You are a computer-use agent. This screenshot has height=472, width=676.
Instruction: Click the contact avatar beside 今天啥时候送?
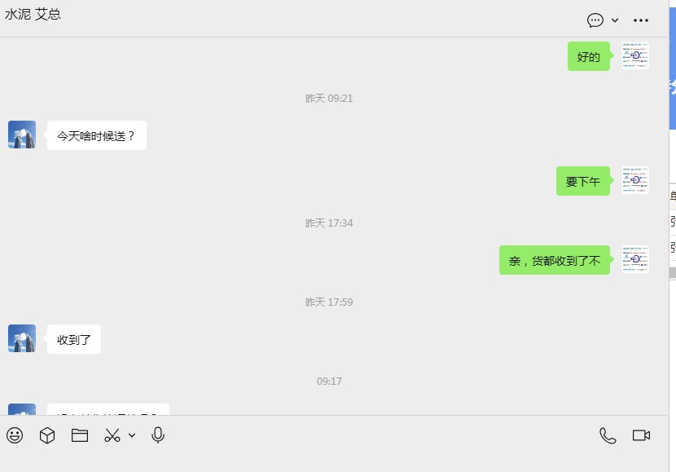point(22,135)
